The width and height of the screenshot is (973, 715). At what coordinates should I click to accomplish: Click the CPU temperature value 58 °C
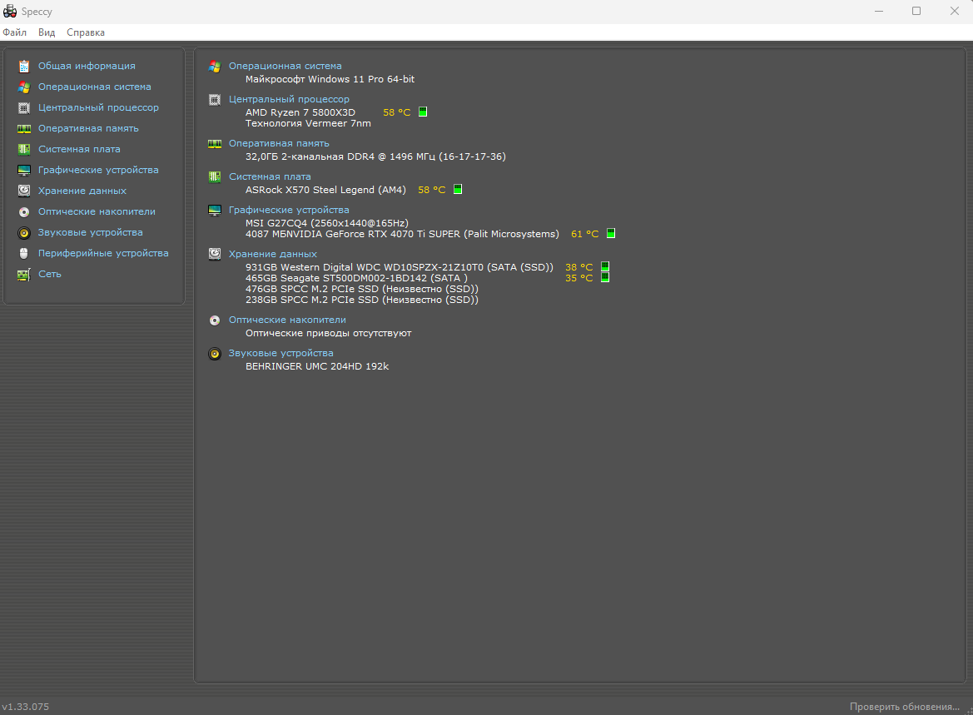click(396, 112)
